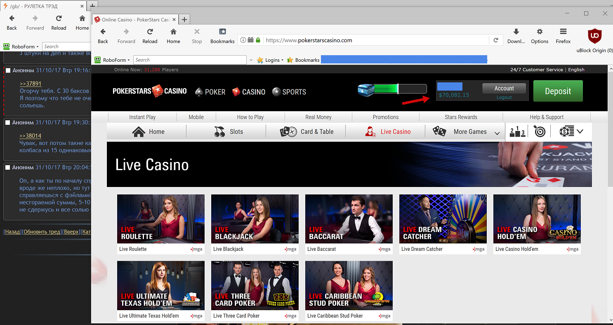
Task: Tick the checkbox of the 20:04 anonymous post
Action: click(x=8, y=167)
